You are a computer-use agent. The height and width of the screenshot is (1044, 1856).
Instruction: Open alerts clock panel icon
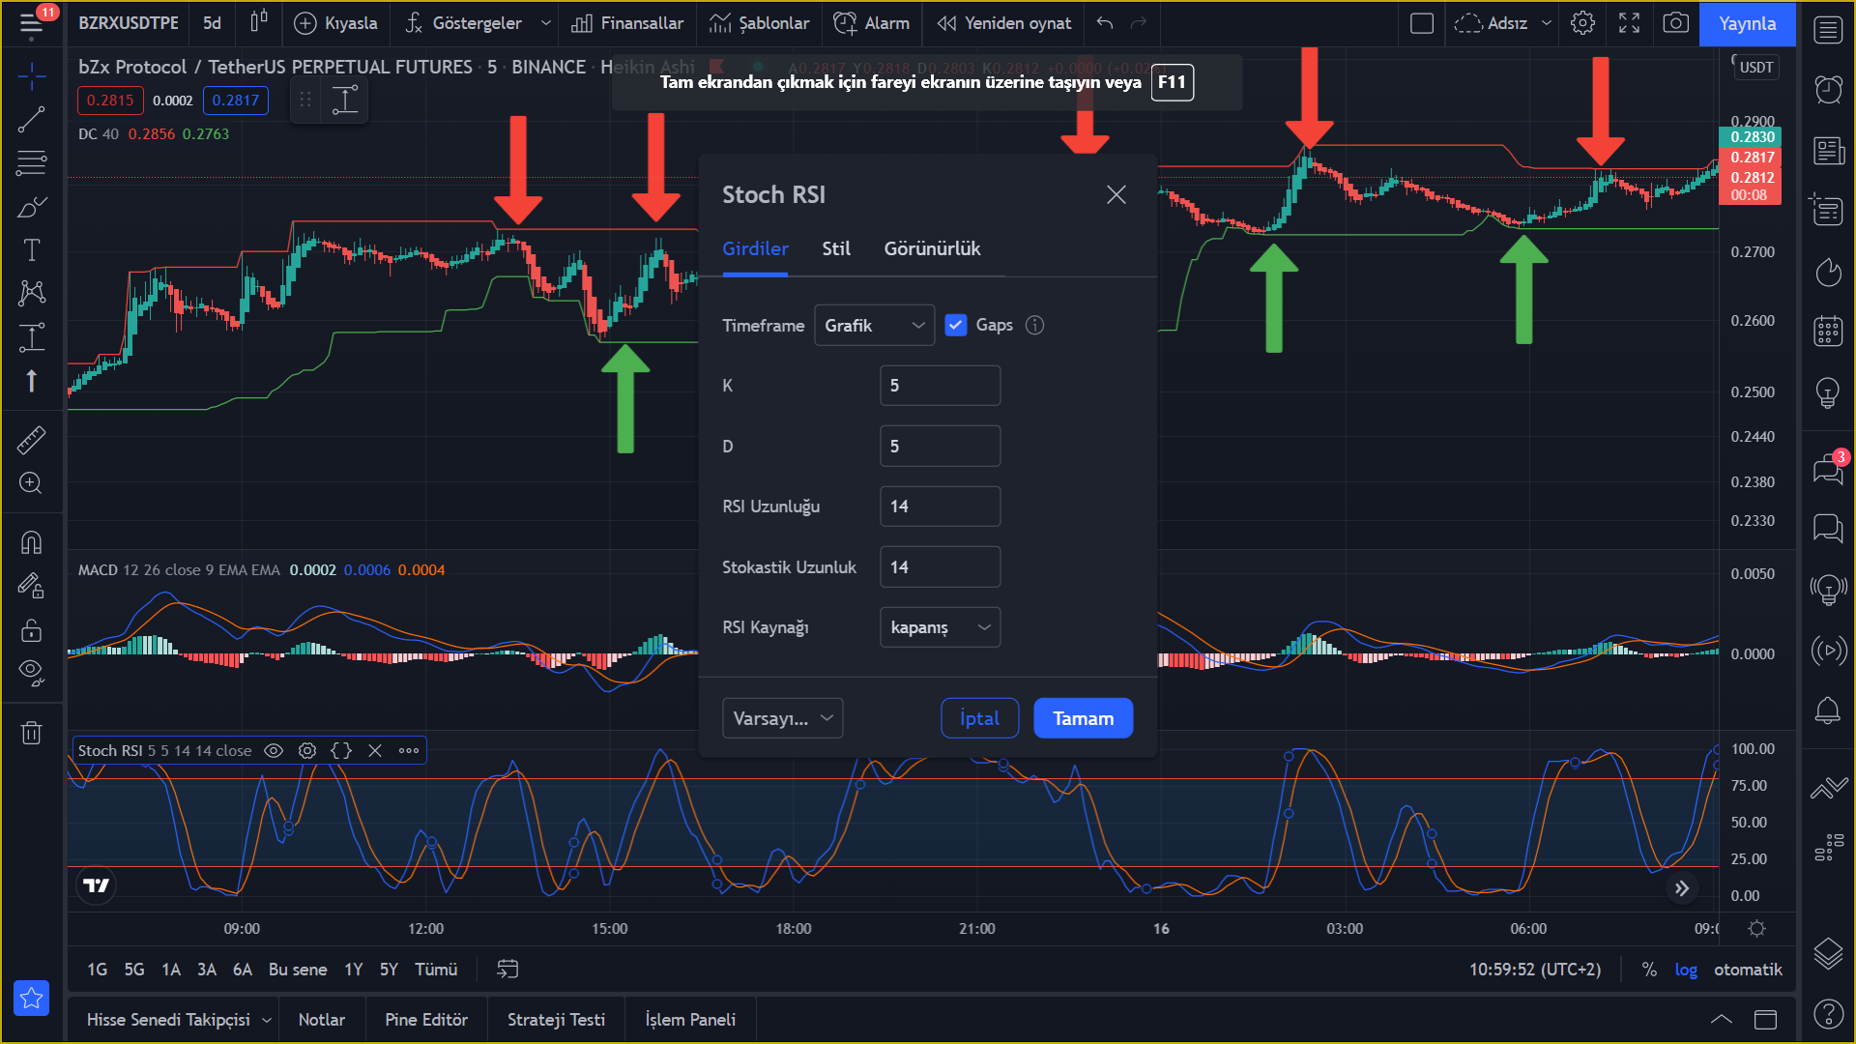pyautogui.click(x=1828, y=90)
